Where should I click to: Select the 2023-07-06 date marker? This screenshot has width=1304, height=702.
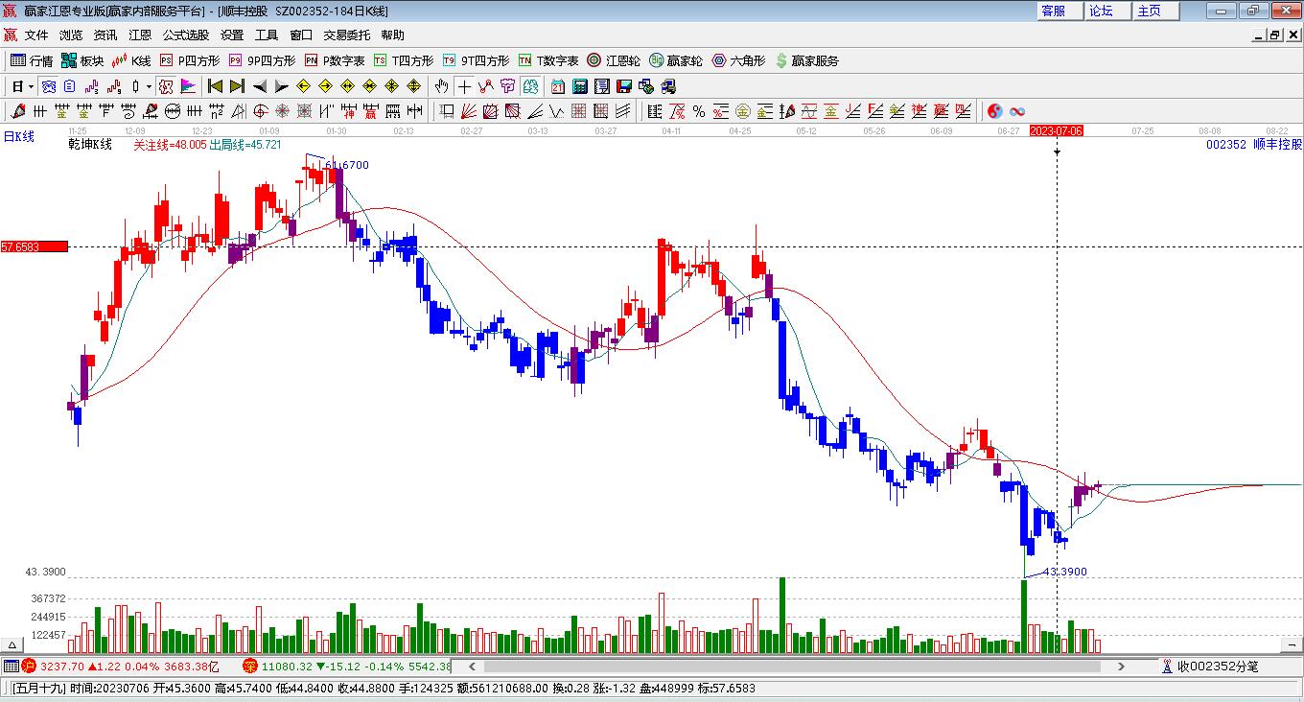(x=1057, y=130)
